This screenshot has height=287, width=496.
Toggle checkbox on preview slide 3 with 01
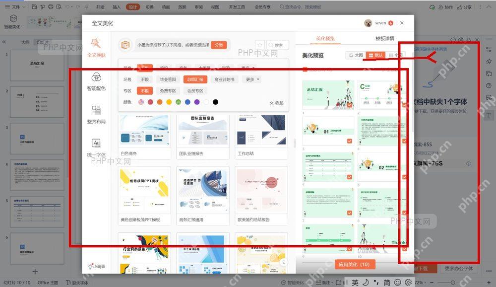tap(350, 141)
